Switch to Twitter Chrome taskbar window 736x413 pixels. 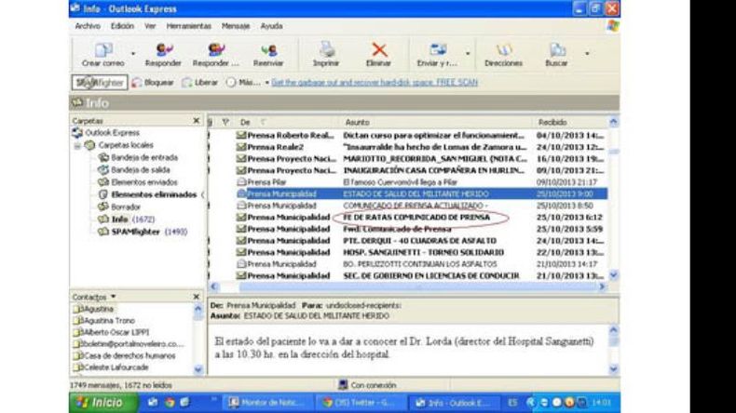click(360, 403)
